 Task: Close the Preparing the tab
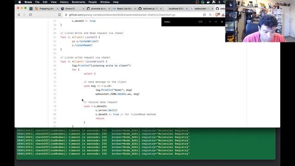pyautogui.click(x=57, y=9)
